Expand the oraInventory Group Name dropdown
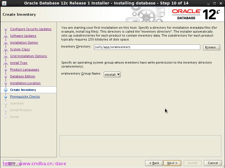 112,75
